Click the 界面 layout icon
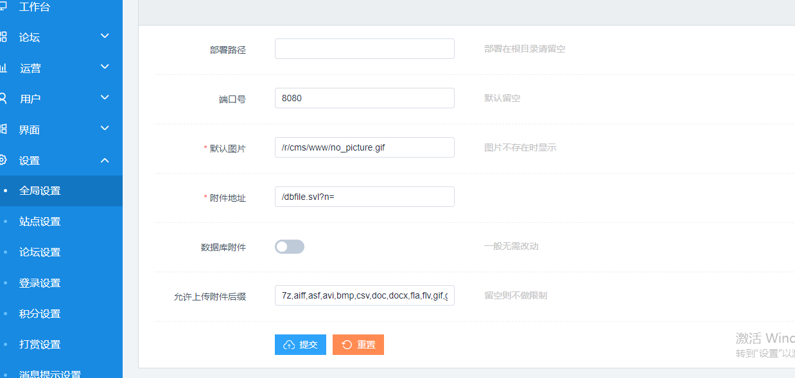 click(x=3, y=129)
